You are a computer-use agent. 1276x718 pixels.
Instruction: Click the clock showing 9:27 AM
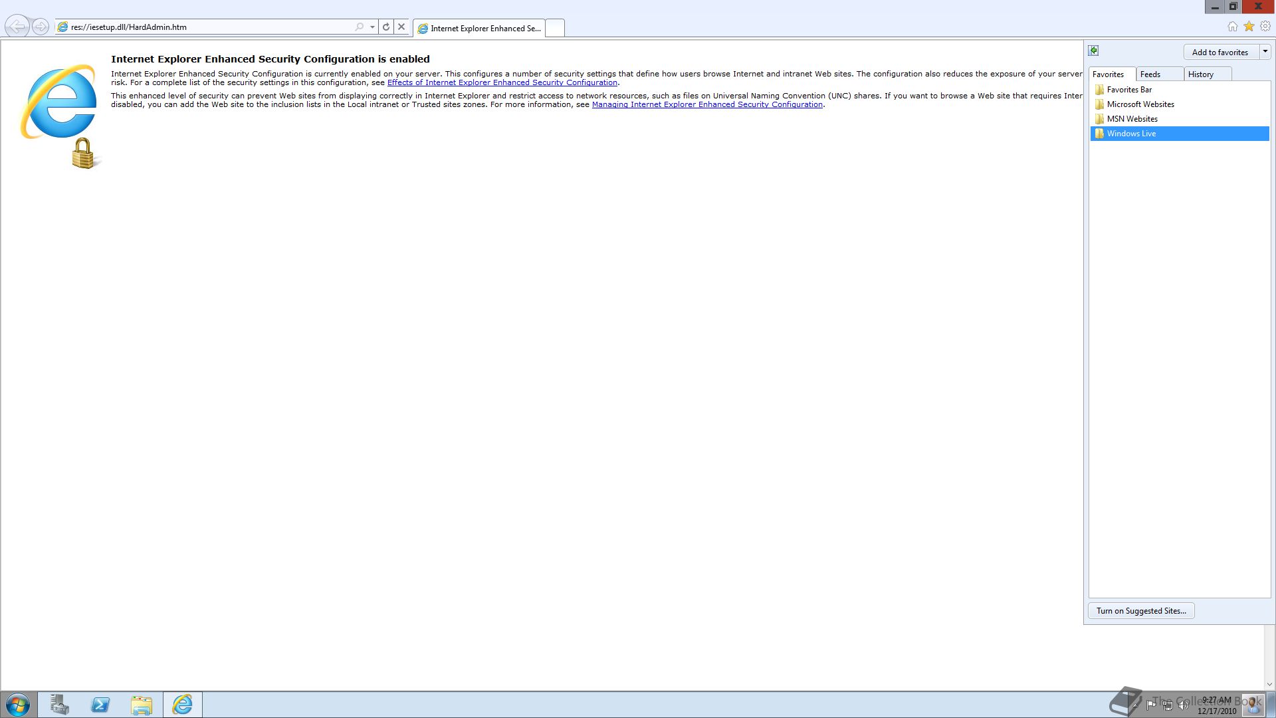(x=1217, y=705)
